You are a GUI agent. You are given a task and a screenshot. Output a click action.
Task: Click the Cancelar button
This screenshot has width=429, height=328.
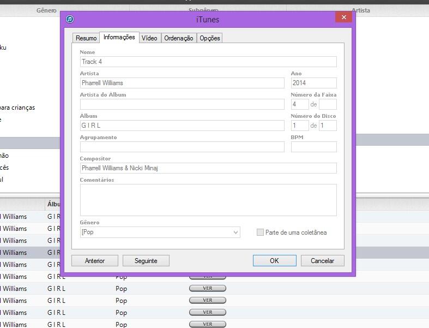pos(322,260)
